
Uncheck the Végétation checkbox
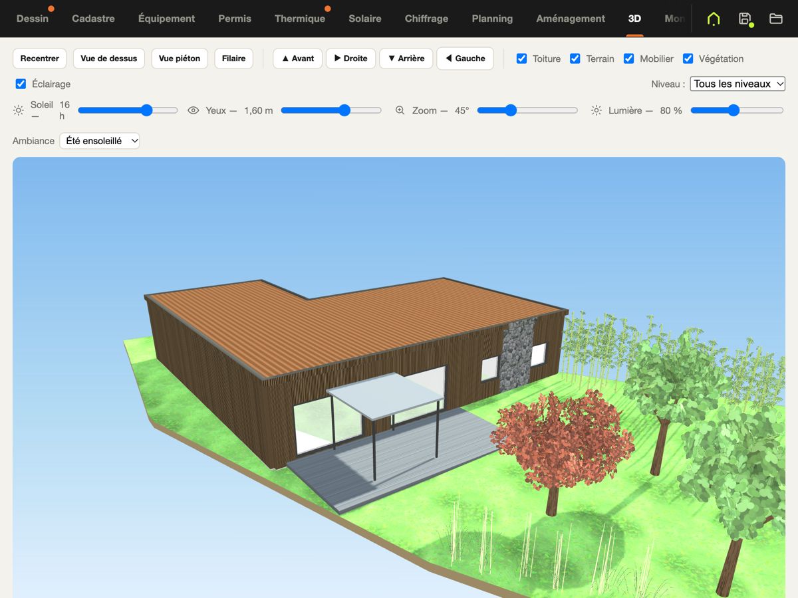(x=688, y=58)
